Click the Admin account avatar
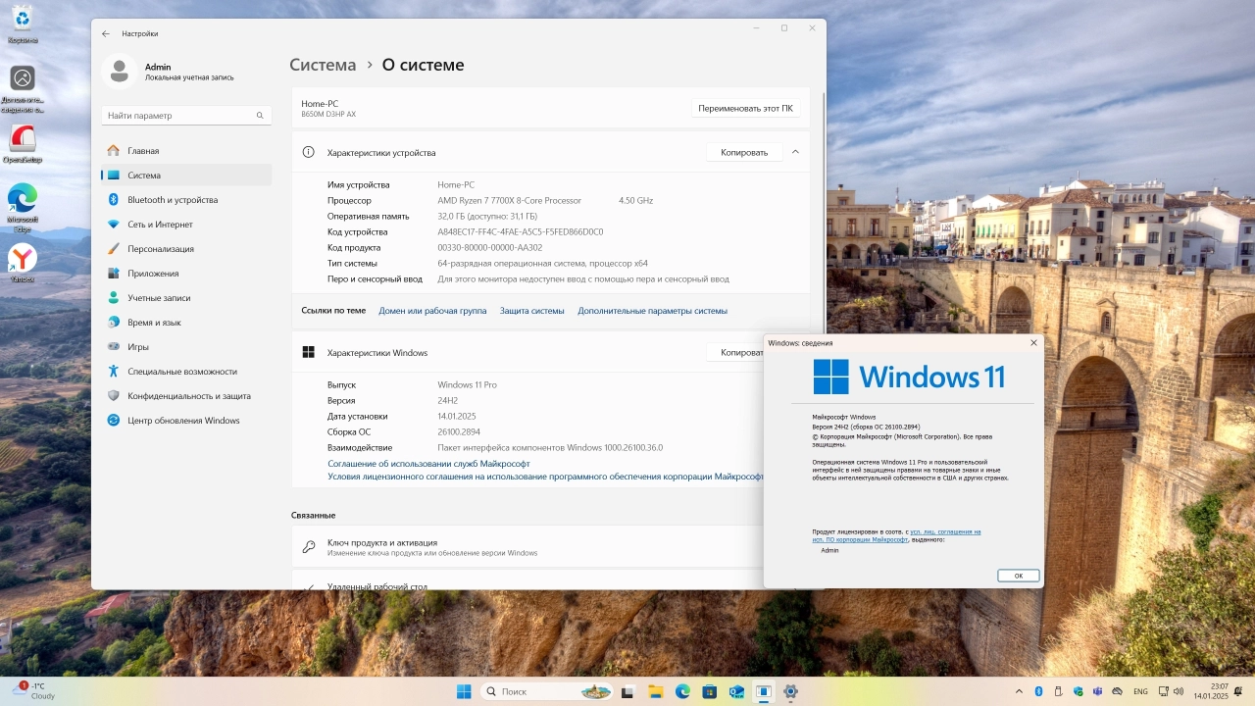This screenshot has height=706, width=1255. click(120, 71)
